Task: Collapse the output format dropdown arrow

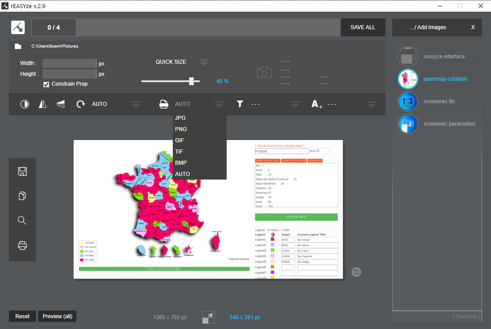Action: click(x=219, y=104)
